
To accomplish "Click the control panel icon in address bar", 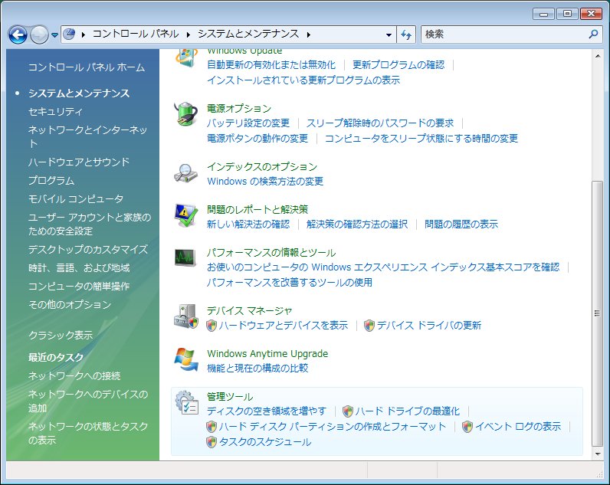I will [x=69, y=34].
